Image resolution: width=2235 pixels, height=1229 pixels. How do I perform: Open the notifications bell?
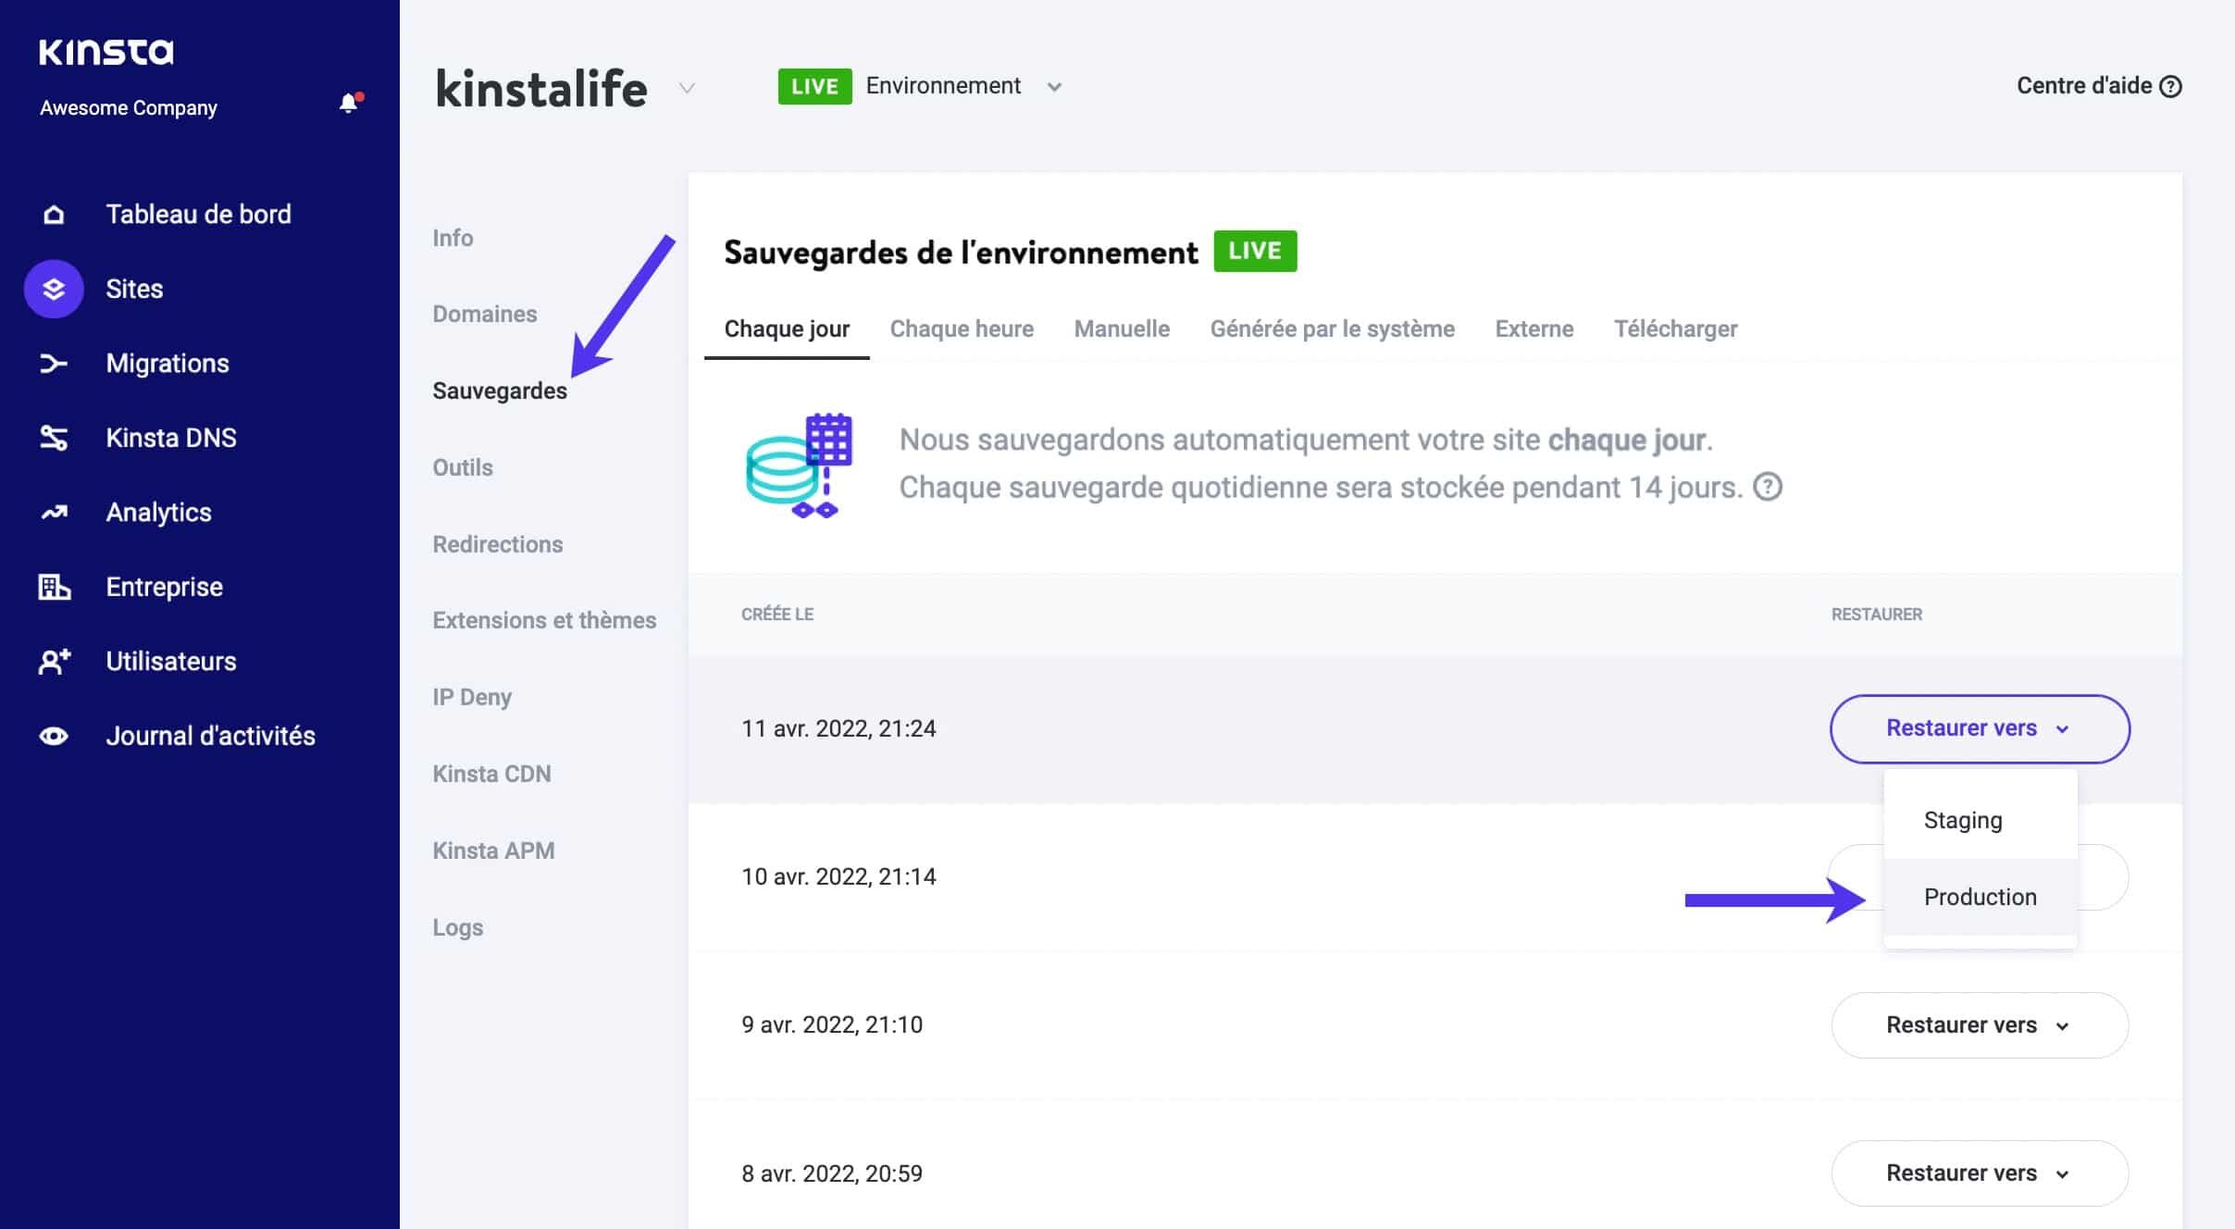[x=349, y=103]
